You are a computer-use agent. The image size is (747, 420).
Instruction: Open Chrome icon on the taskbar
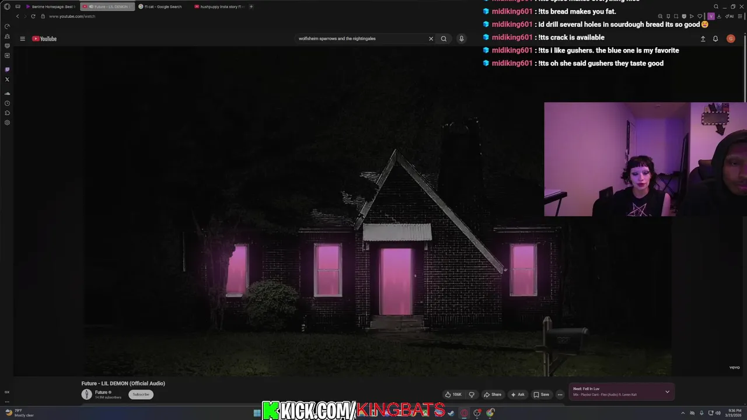pos(490,413)
